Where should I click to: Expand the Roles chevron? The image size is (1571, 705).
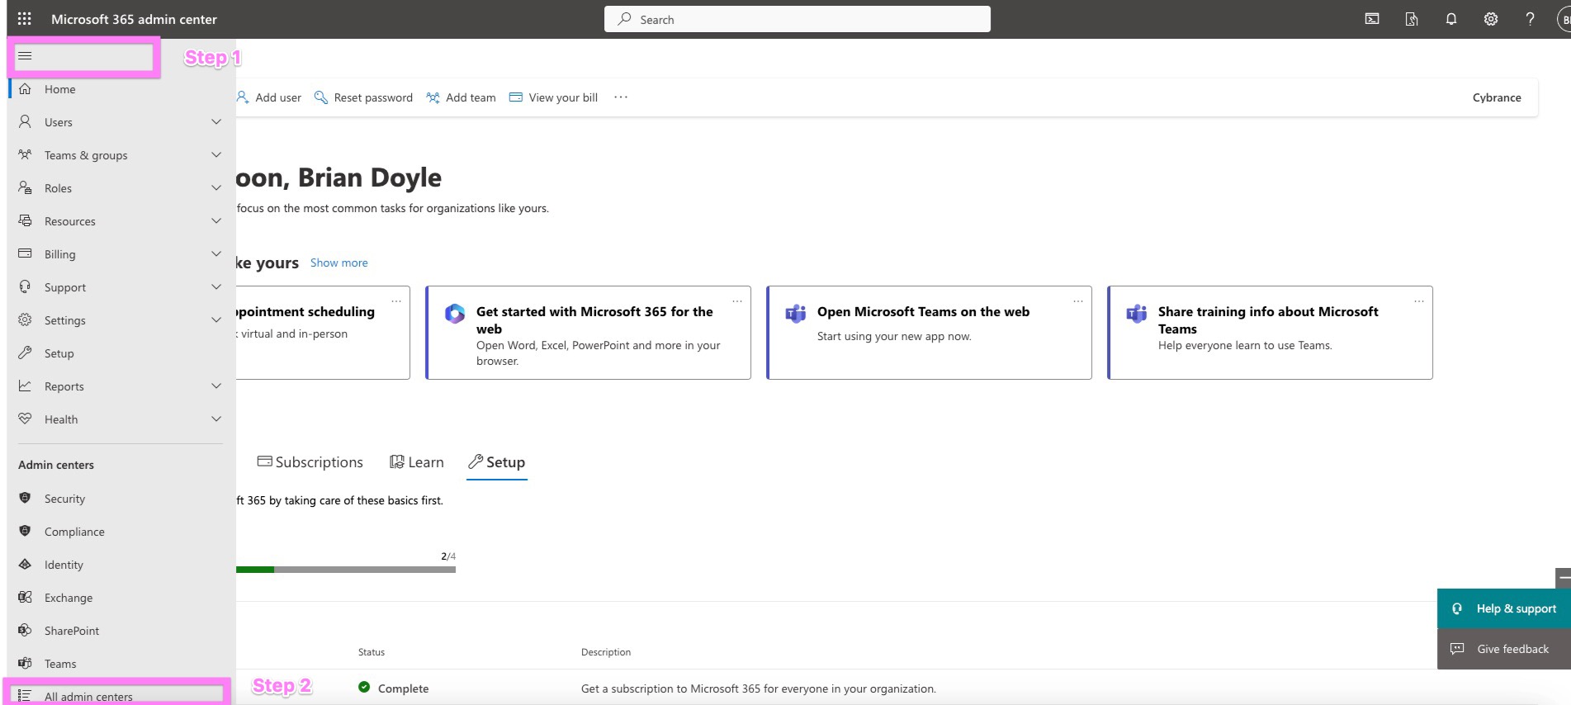click(x=216, y=188)
